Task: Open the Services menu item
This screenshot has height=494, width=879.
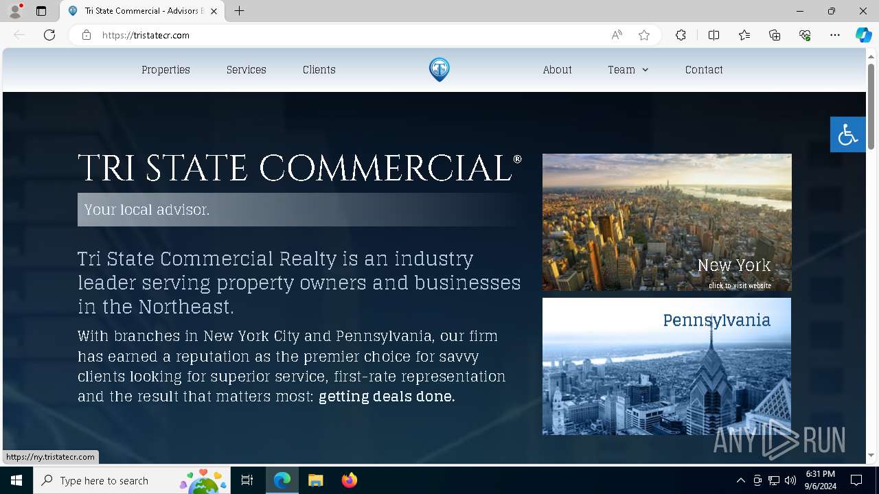Action: coord(247,69)
